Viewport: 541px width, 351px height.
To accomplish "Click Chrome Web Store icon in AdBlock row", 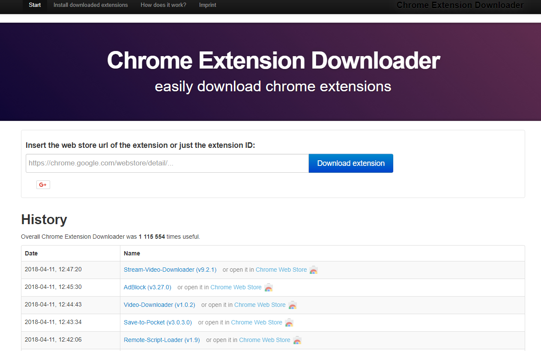I will [269, 288].
